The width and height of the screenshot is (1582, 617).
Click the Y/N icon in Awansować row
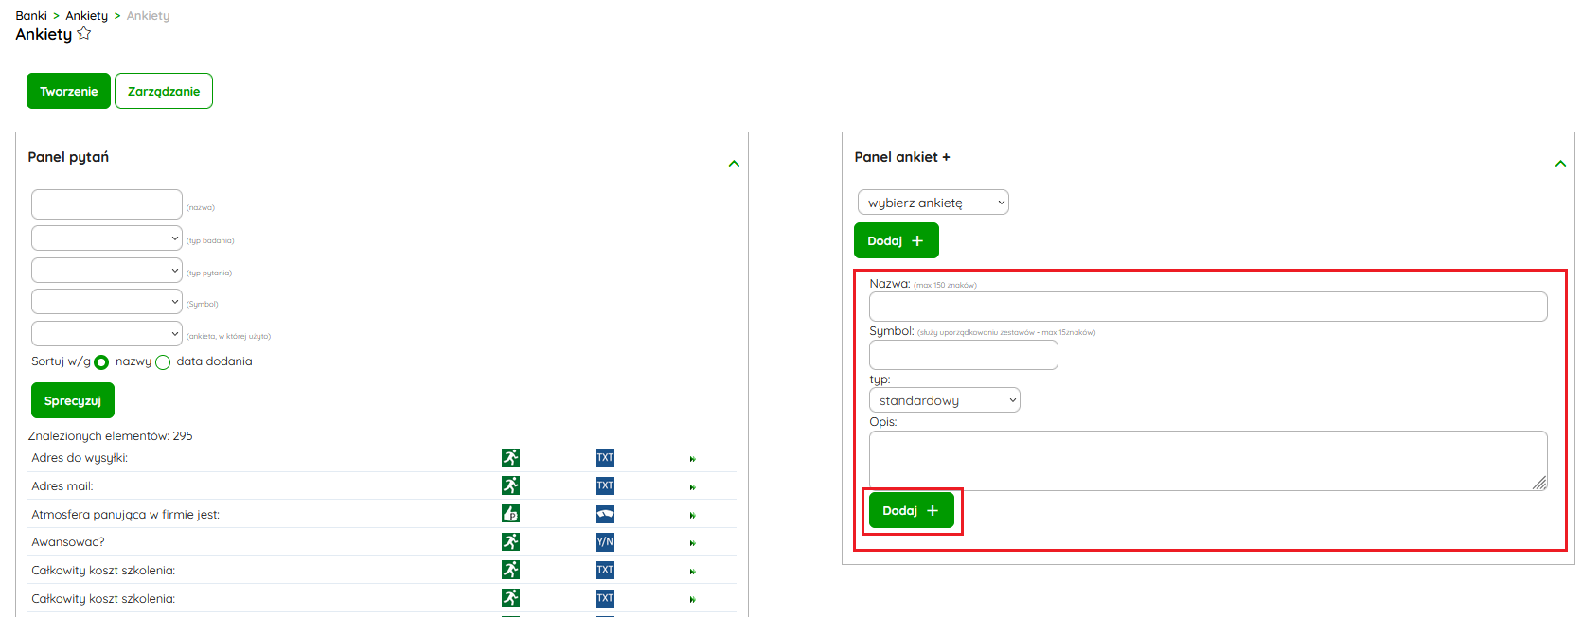point(605,542)
